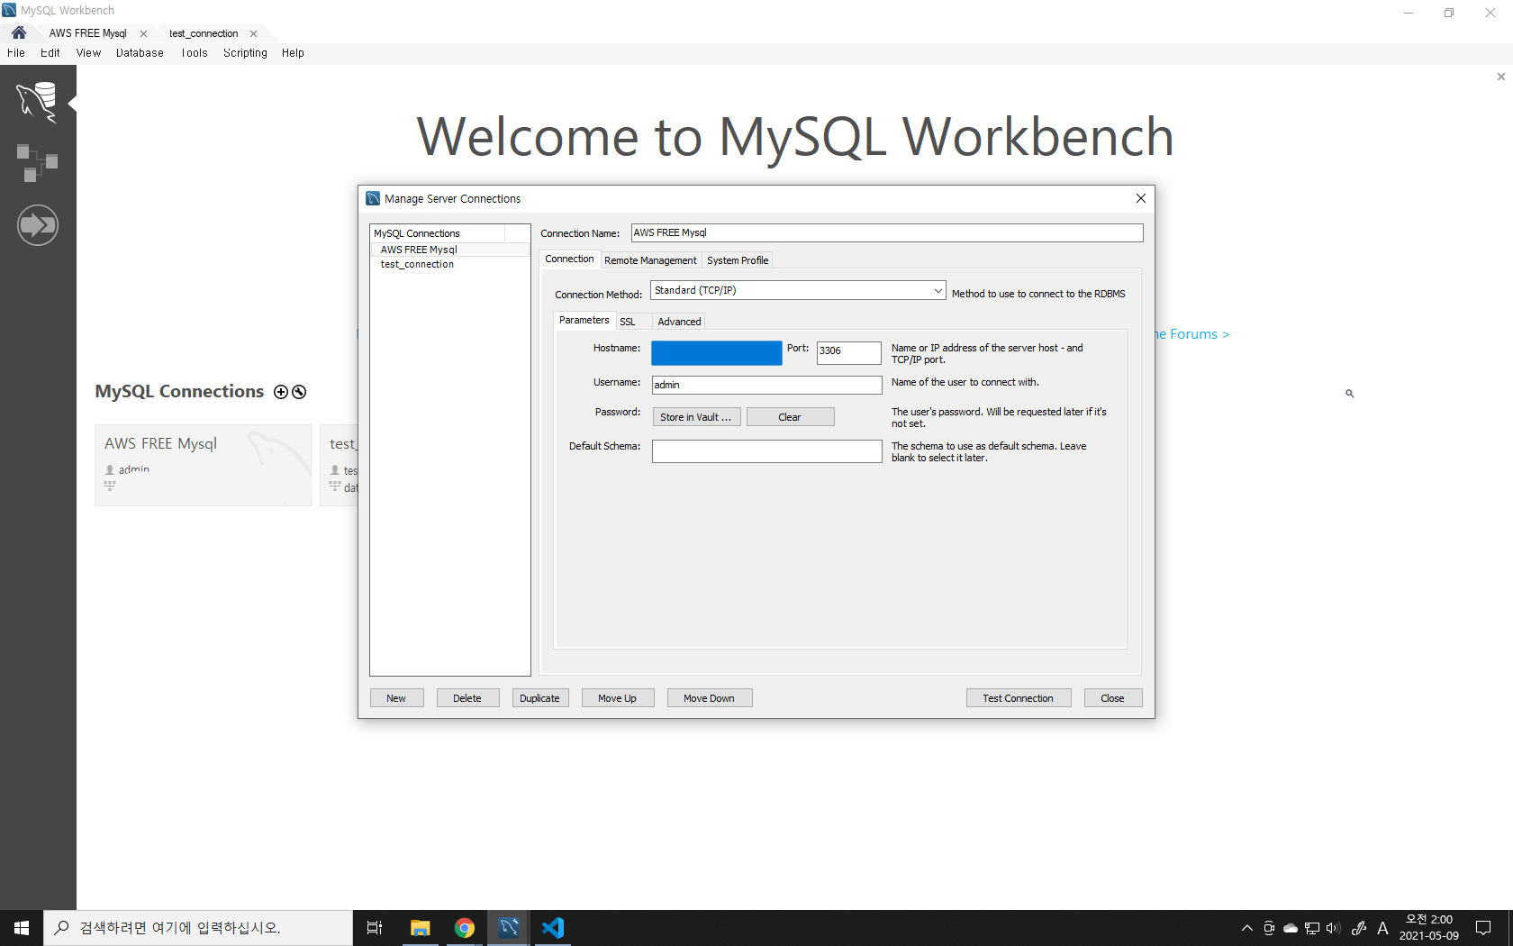Click the connection search magnifier icon
This screenshot has height=946, width=1513.
tap(1349, 394)
